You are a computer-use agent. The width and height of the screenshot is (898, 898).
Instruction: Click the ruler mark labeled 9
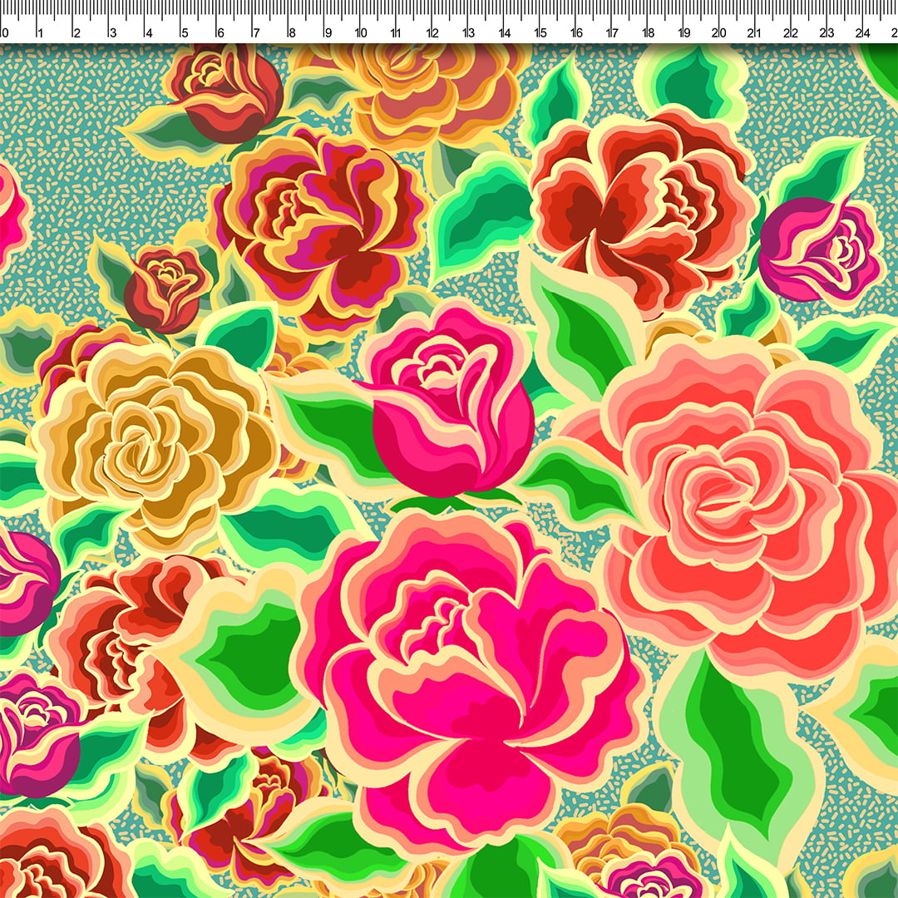click(x=328, y=33)
